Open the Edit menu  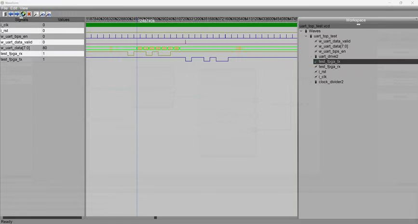coord(14,8)
